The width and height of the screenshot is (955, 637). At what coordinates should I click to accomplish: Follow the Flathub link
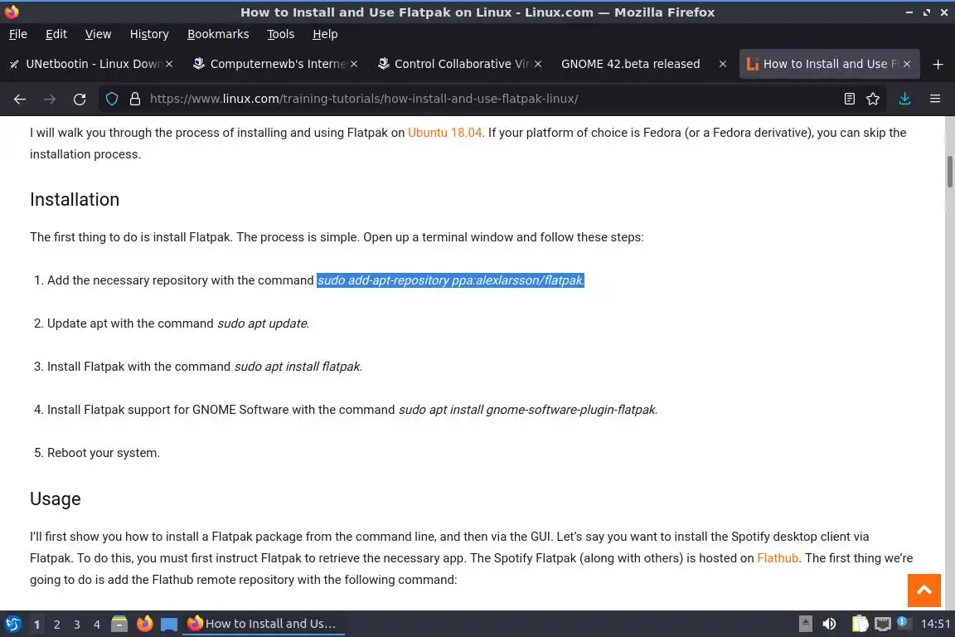point(777,557)
